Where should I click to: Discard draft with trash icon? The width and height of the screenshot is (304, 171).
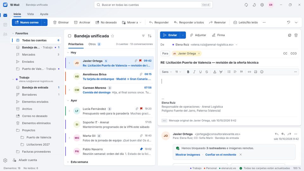(x=296, y=35)
